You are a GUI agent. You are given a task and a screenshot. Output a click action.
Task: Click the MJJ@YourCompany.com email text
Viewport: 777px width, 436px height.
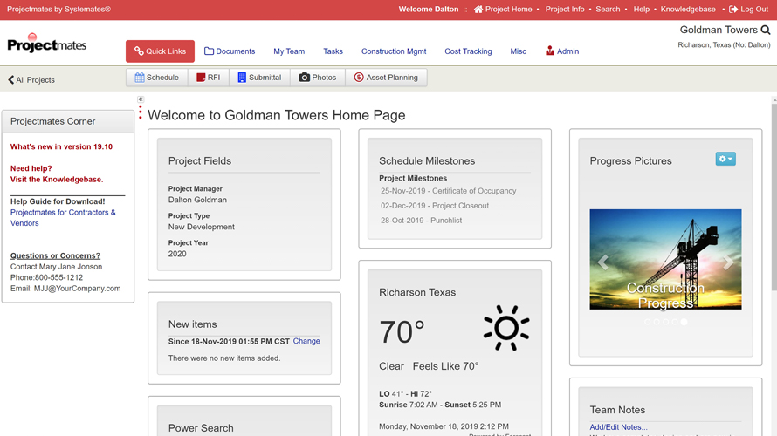pyautogui.click(x=78, y=288)
